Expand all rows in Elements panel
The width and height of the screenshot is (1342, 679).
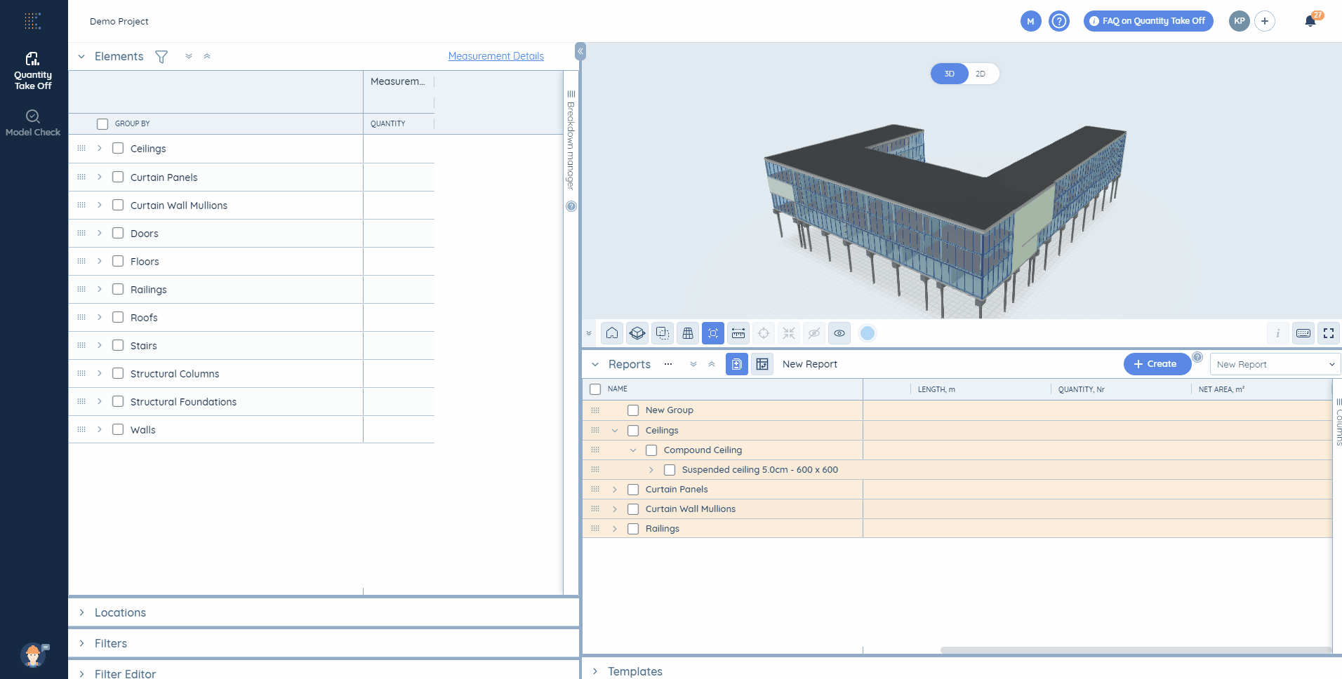[x=189, y=56]
